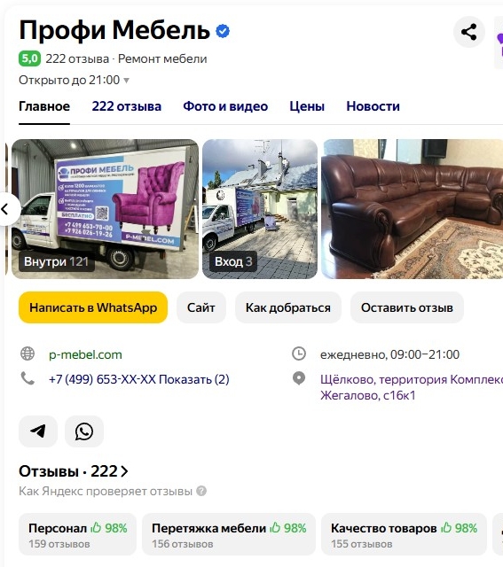Click the share icon button
This screenshot has height=567, width=503.
469,32
